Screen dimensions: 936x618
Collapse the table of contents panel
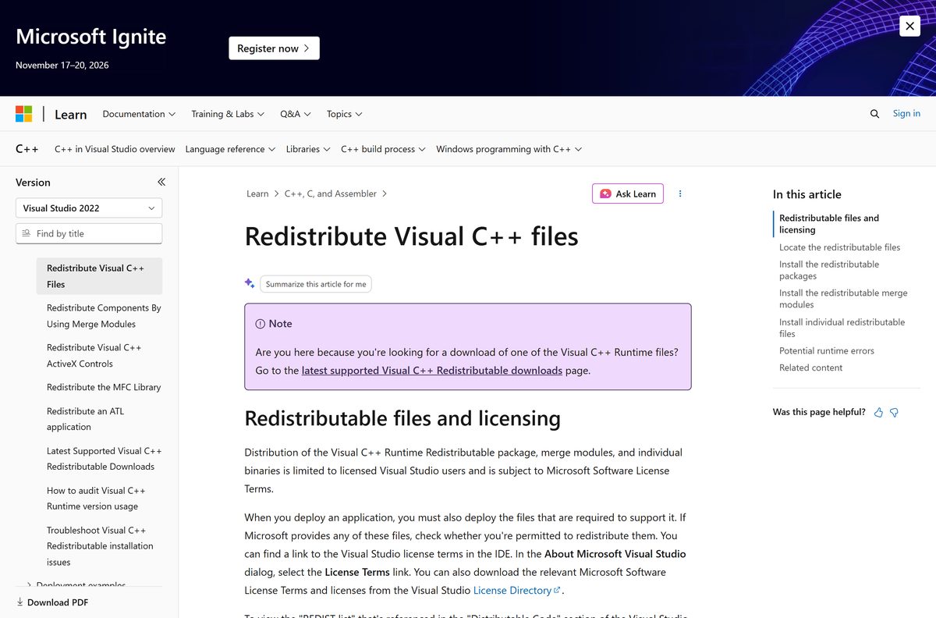tap(161, 182)
